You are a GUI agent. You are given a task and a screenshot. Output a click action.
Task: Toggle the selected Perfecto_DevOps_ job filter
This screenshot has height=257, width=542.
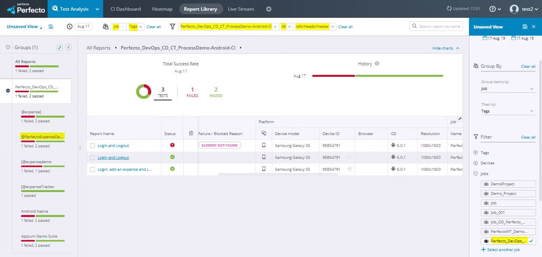pos(508,241)
